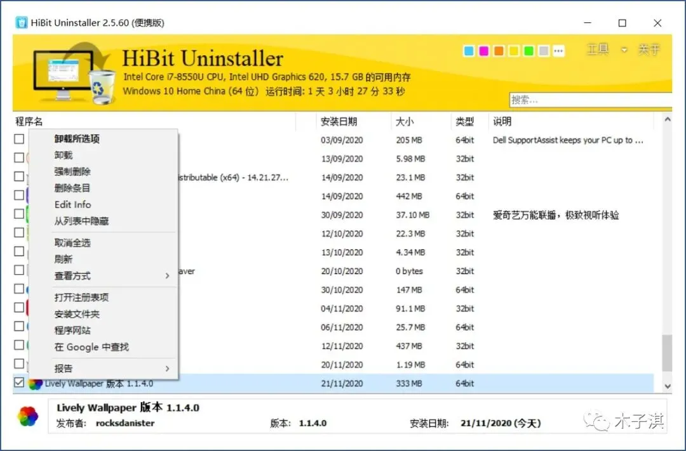Screen dimensions: 686x451
Task: Select the blue theme color swatch
Action: (x=469, y=51)
